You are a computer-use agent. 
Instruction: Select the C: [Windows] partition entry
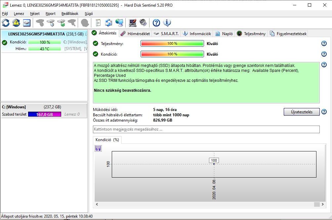coord(44,111)
